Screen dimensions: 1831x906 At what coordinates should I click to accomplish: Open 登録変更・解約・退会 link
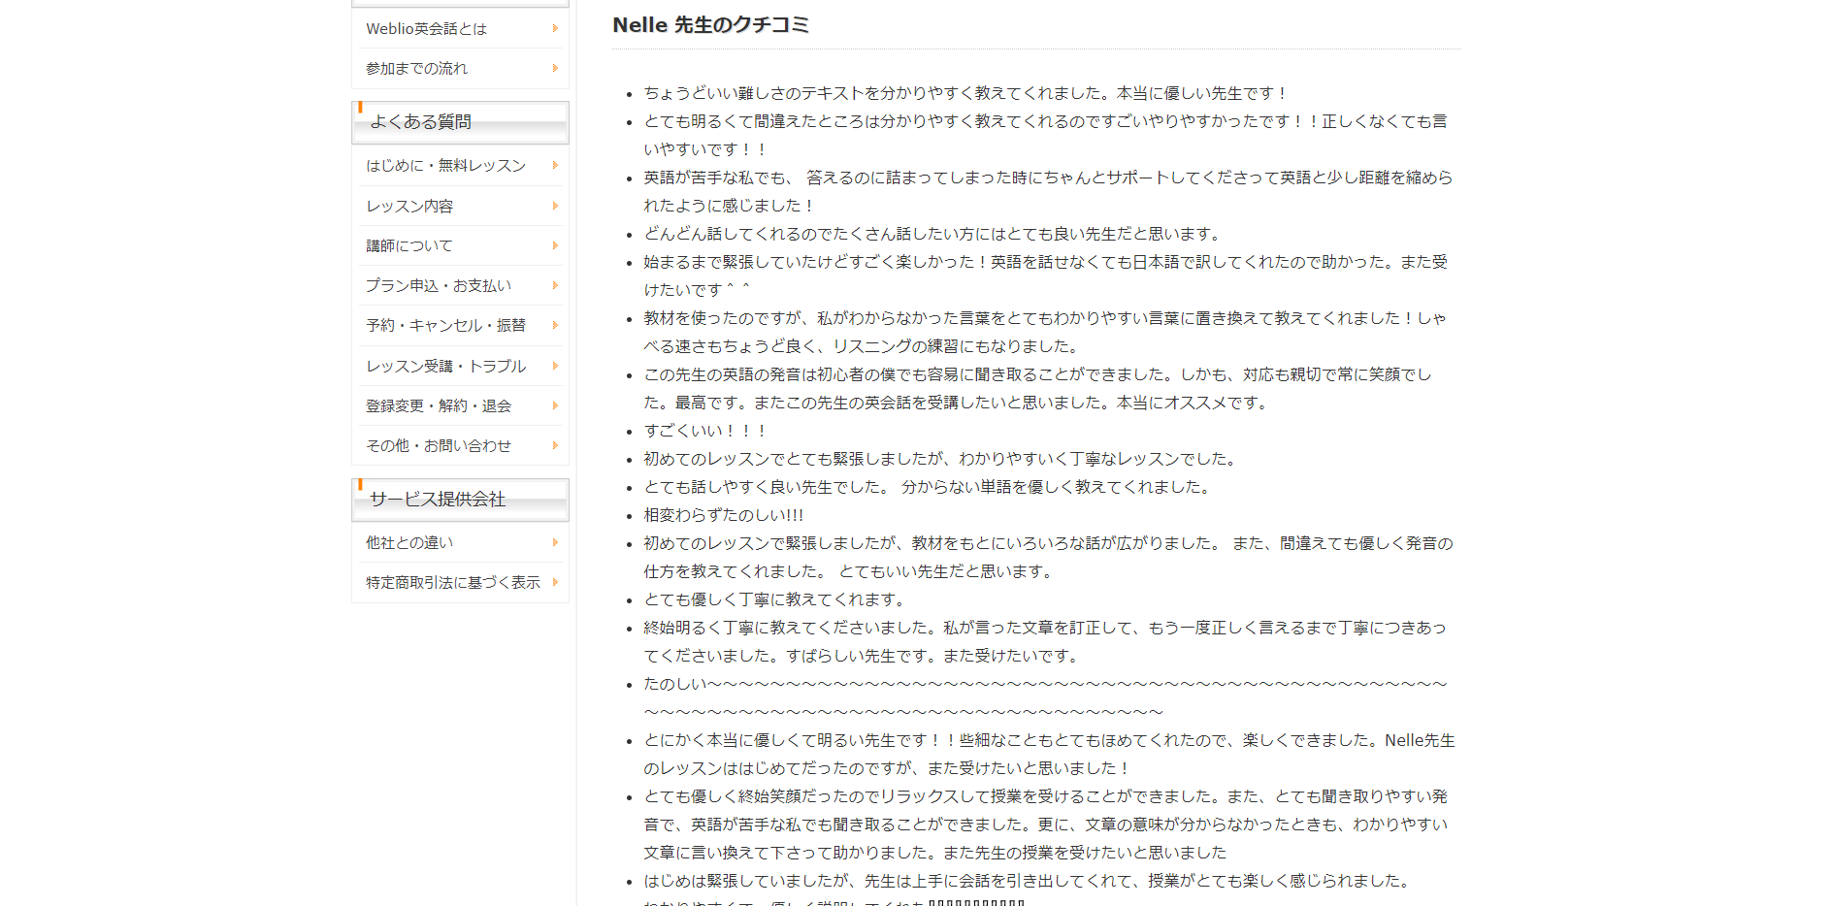pyautogui.click(x=438, y=406)
